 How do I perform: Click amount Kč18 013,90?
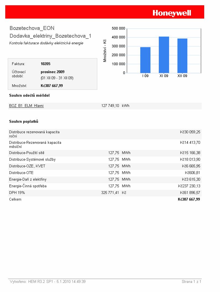coord(190,160)
